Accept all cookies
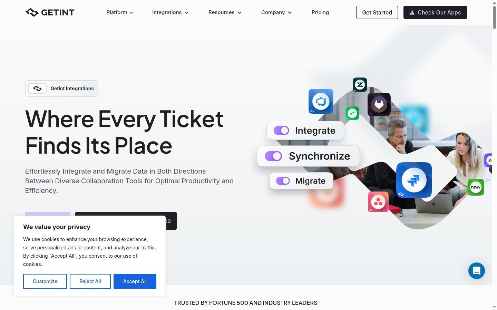The image size is (497, 310). coord(135,281)
